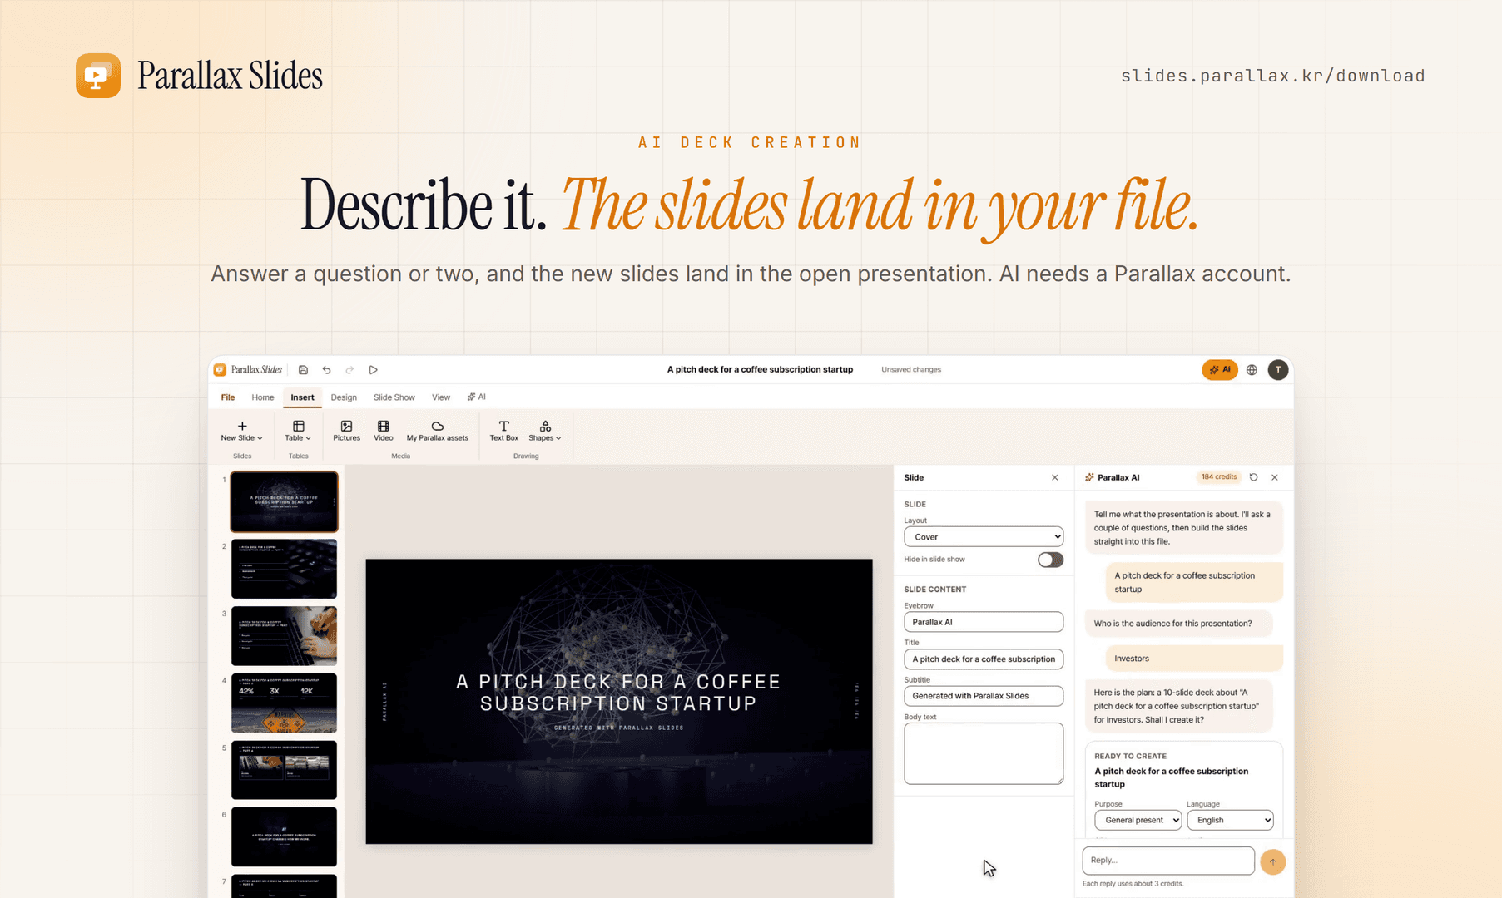Switch to the Design tab
Screen dimensions: 1502x898
tap(344, 397)
